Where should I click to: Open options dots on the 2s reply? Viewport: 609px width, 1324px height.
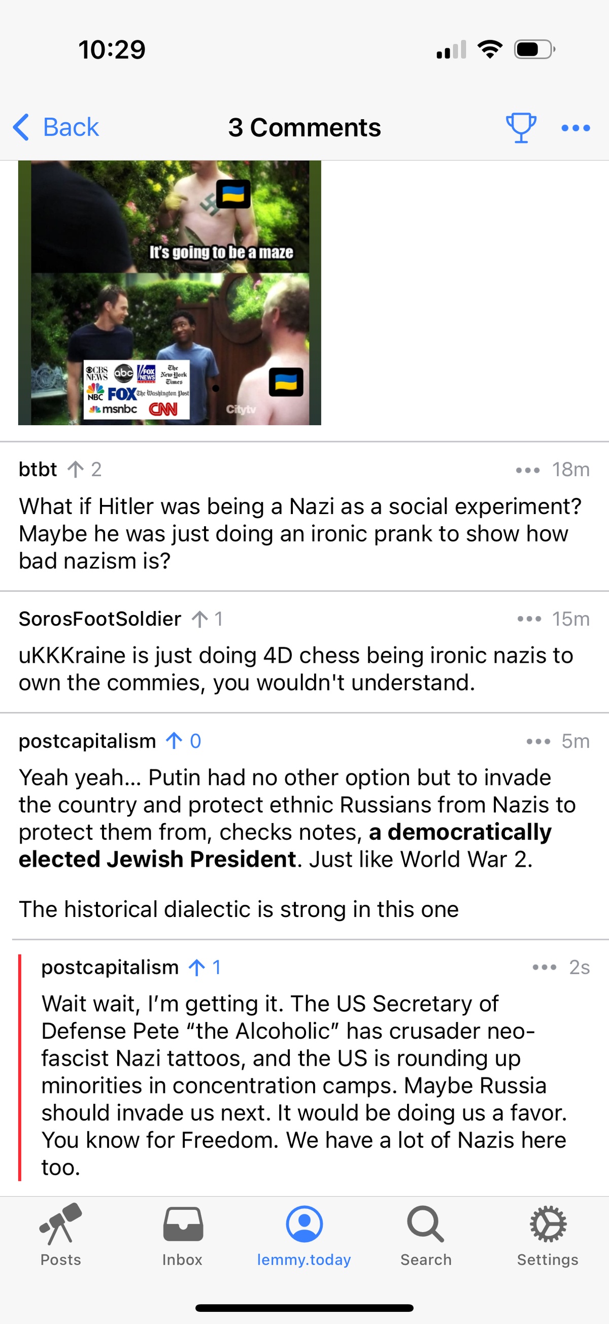point(544,967)
